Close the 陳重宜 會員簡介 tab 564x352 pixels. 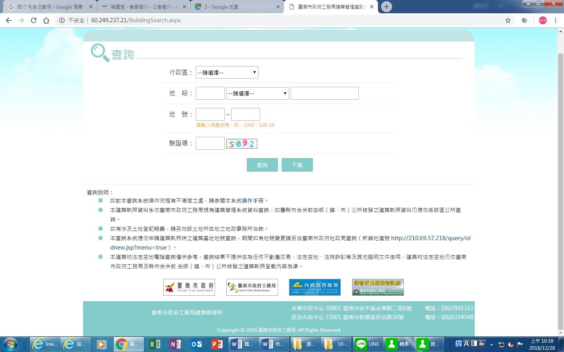[184, 7]
